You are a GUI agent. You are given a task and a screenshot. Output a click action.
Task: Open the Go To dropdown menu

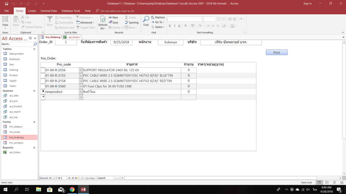tap(158, 22)
